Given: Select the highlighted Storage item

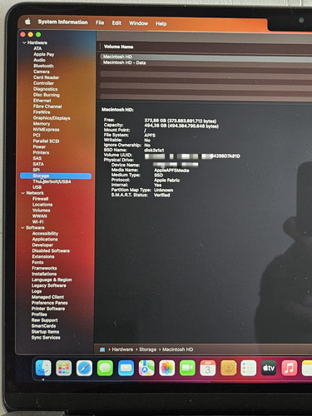Looking at the screenshot, I should [x=56, y=176].
